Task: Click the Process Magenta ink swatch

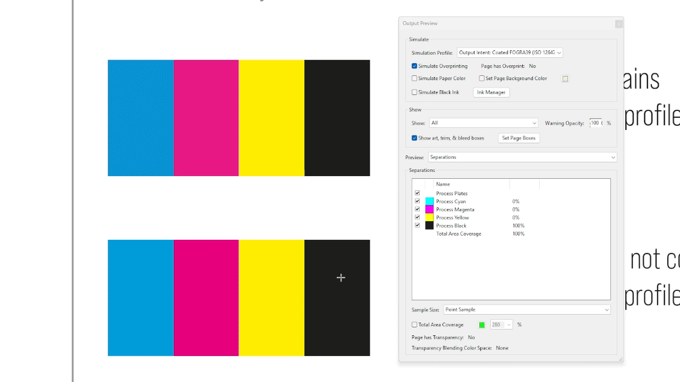Action: point(429,209)
